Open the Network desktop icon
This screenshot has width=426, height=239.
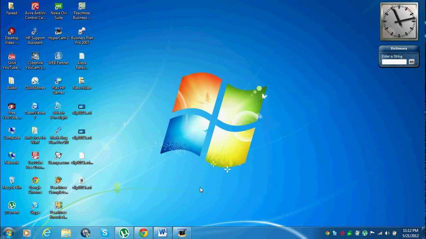[x=12, y=158]
